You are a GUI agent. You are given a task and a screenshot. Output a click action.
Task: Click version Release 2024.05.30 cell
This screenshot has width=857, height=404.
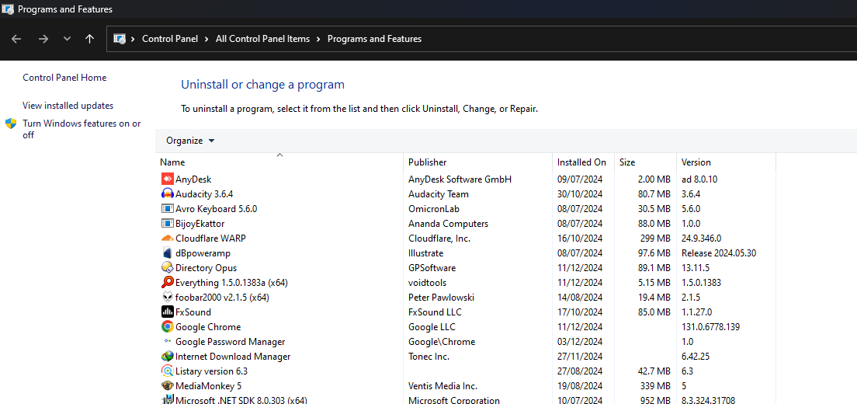(719, 253)
